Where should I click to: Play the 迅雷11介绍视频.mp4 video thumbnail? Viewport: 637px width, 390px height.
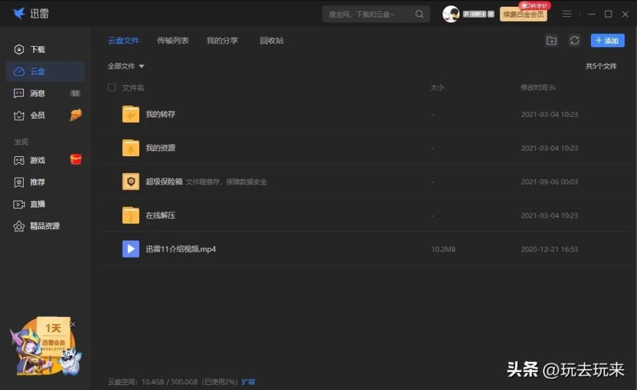click(x=130, y=249)
